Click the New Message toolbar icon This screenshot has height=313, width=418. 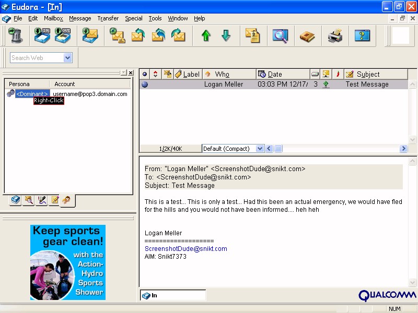click(117, 35)
